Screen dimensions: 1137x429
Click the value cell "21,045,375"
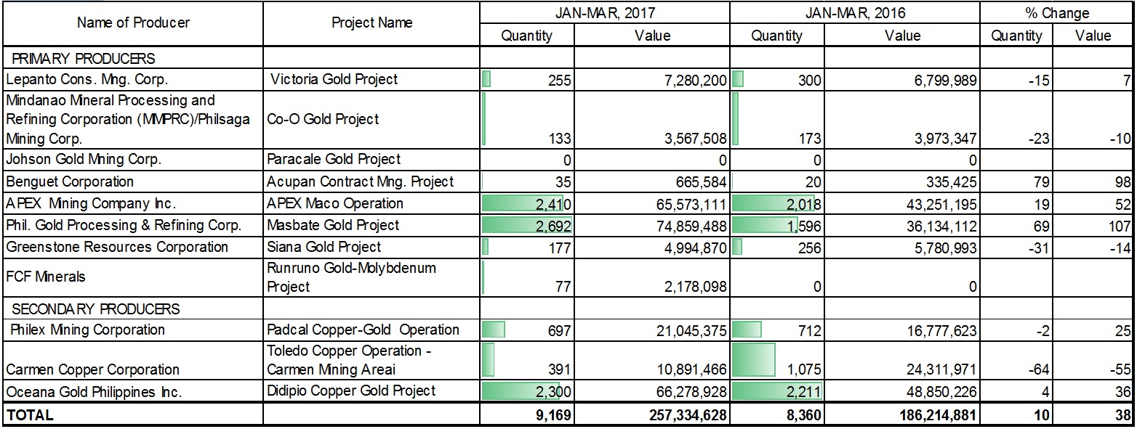coord(651,330)
